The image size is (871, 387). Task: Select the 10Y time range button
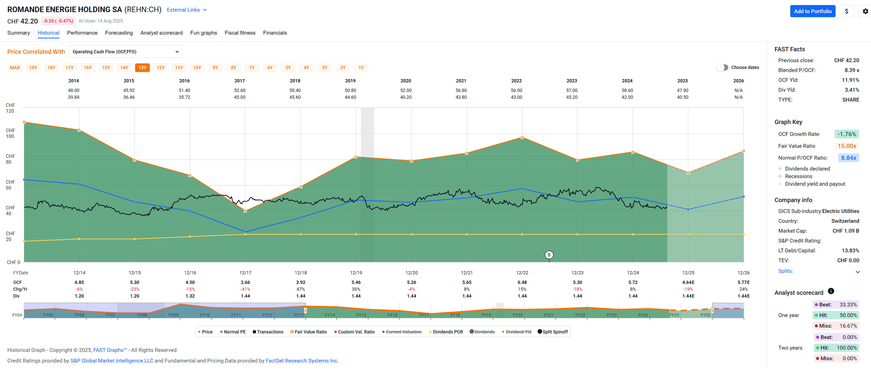click(197, 67)
